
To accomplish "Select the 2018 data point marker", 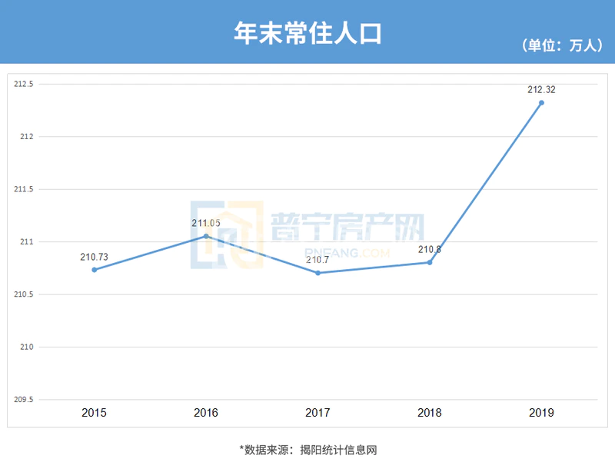I will coord(430,262).
